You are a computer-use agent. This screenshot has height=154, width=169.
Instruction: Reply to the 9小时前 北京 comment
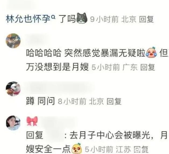coord(146,20)
